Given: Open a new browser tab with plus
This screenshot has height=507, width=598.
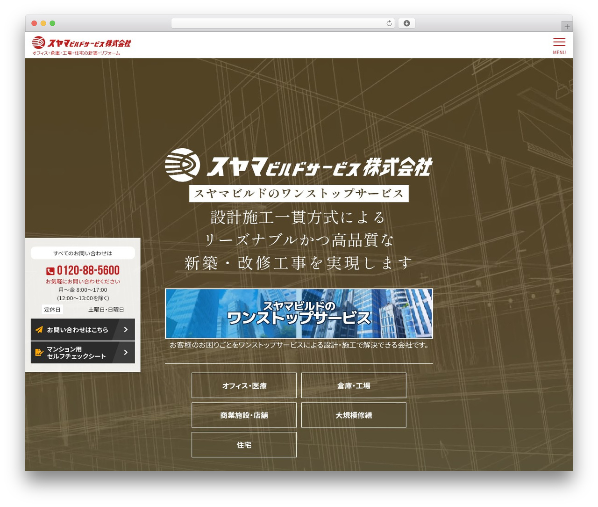Looking at the screenshot, I should coord(567,27).
